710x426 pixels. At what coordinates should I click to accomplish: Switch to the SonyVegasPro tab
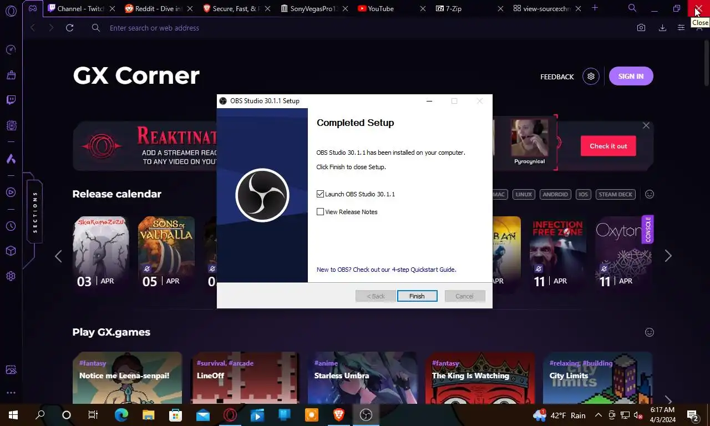314,8
